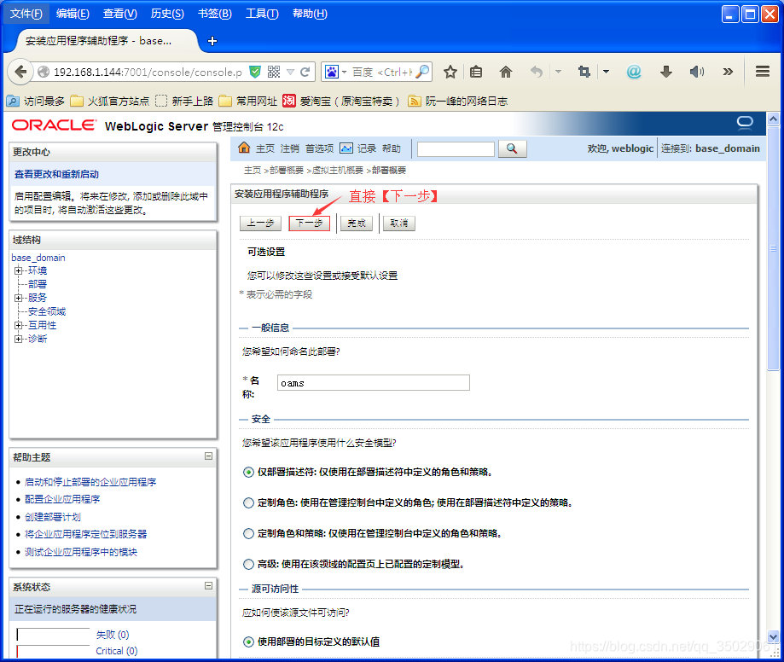
Task: Open the 阮一峰的网络日志 feed bookmark
Action: 458,101
